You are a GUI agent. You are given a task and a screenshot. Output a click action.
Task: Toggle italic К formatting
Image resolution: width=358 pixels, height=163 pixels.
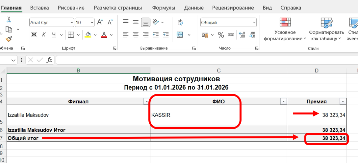[44, 35]
